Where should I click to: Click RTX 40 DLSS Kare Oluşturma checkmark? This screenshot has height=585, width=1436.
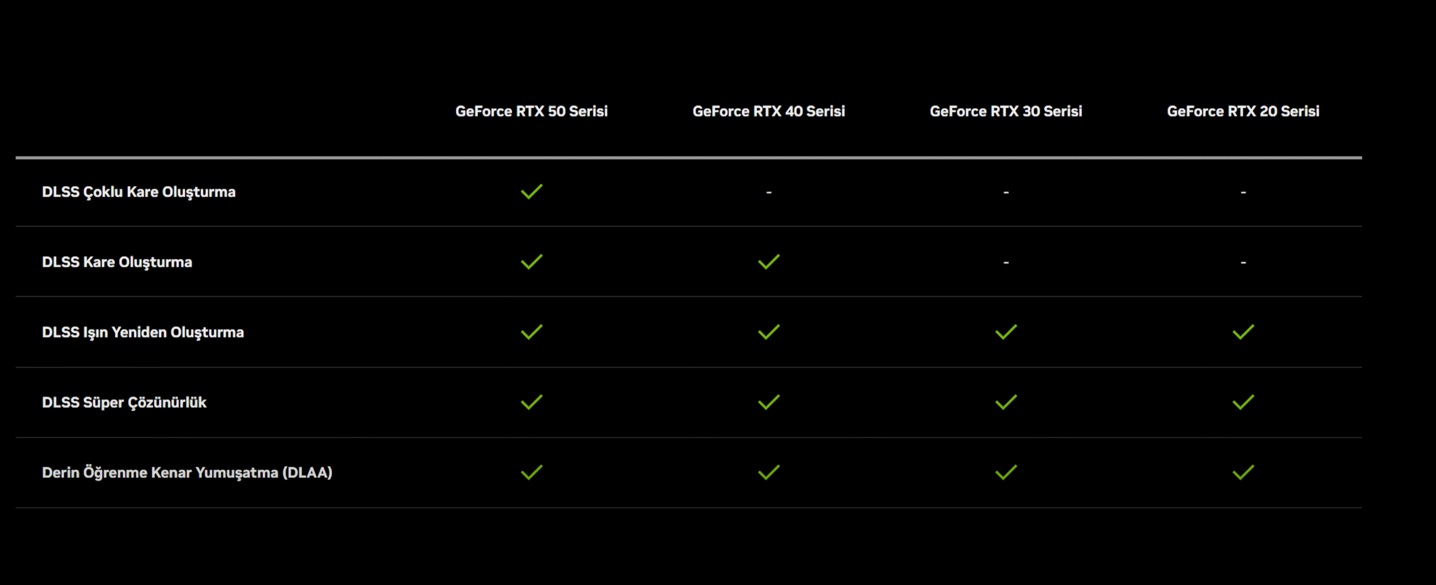point(769,262)
